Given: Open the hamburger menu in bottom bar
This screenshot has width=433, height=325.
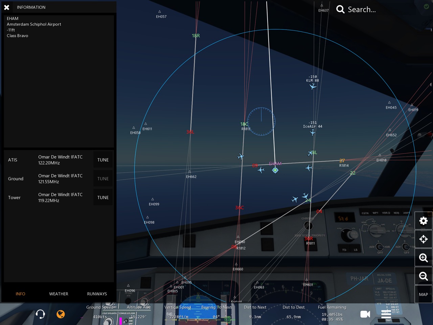Looking at the screenshot, I should tap(386, 314).
